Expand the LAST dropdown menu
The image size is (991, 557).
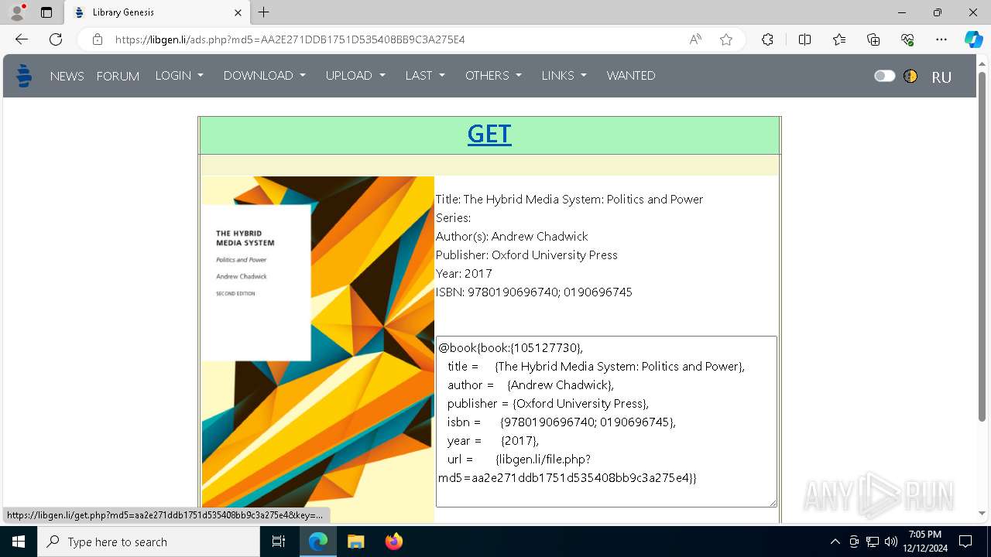point(425,75)
